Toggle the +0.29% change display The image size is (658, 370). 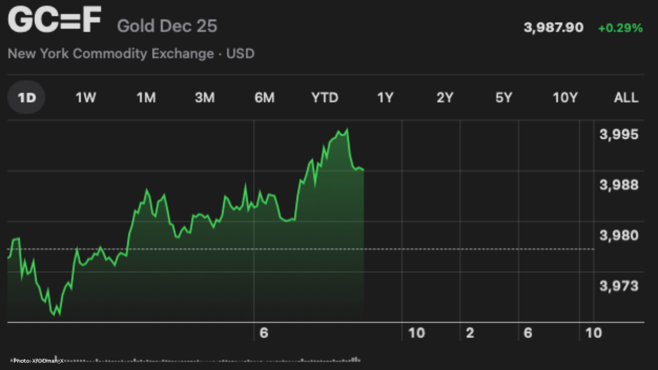point(620,28)
